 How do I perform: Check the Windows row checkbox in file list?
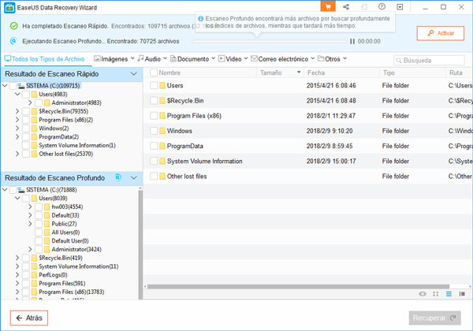154,131
